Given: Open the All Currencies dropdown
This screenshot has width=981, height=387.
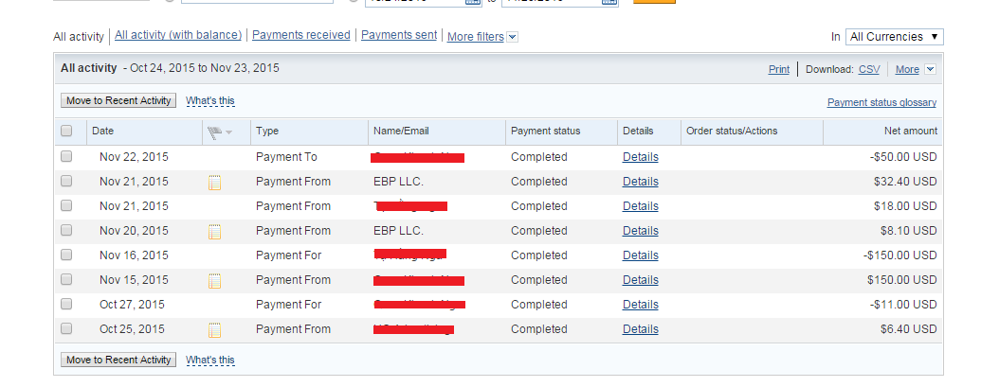Looking at the screenshot, I should tap(895, 37).
